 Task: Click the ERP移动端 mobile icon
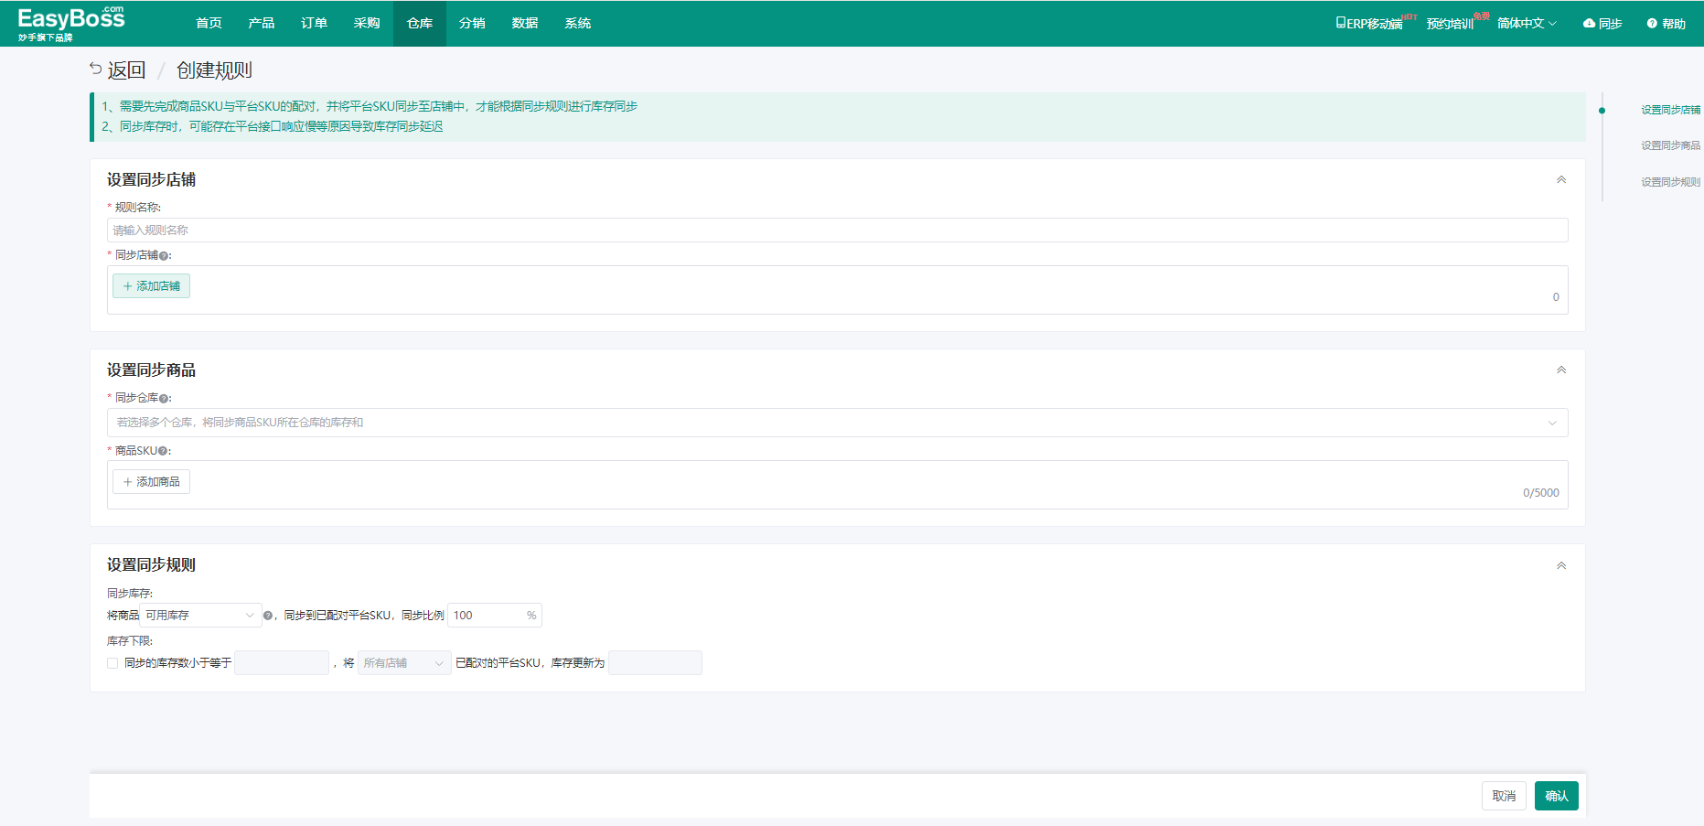point(1341,23)
